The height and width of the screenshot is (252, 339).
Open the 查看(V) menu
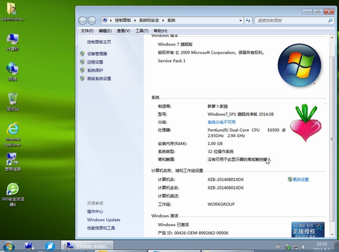tap(123, 31)
